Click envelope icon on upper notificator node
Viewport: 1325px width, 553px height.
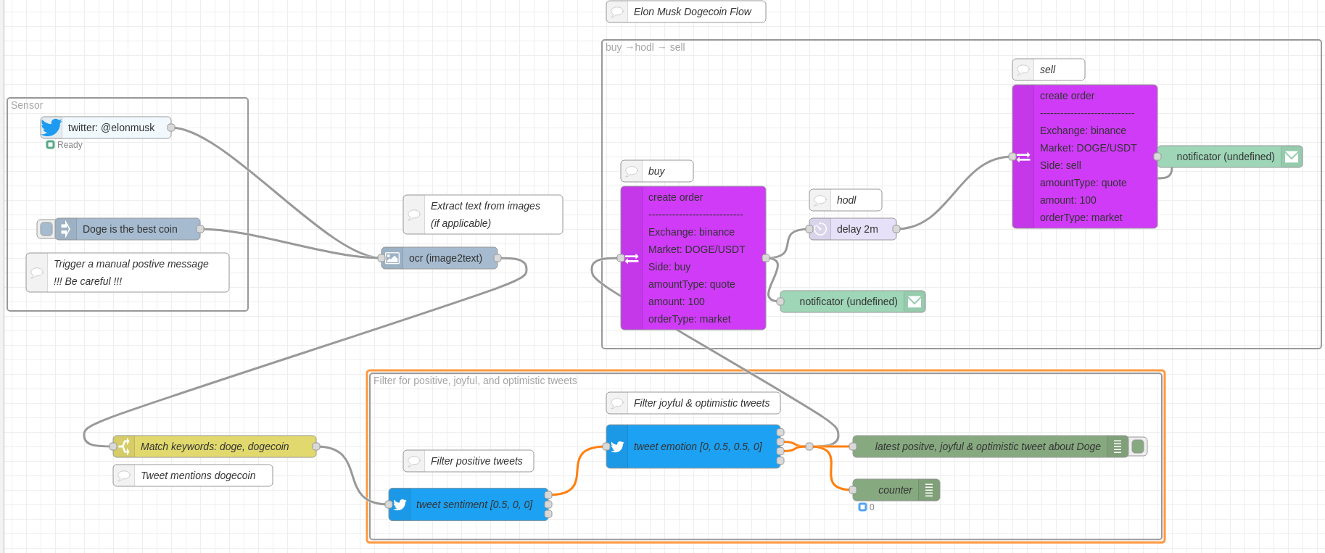coord(1292,157)
